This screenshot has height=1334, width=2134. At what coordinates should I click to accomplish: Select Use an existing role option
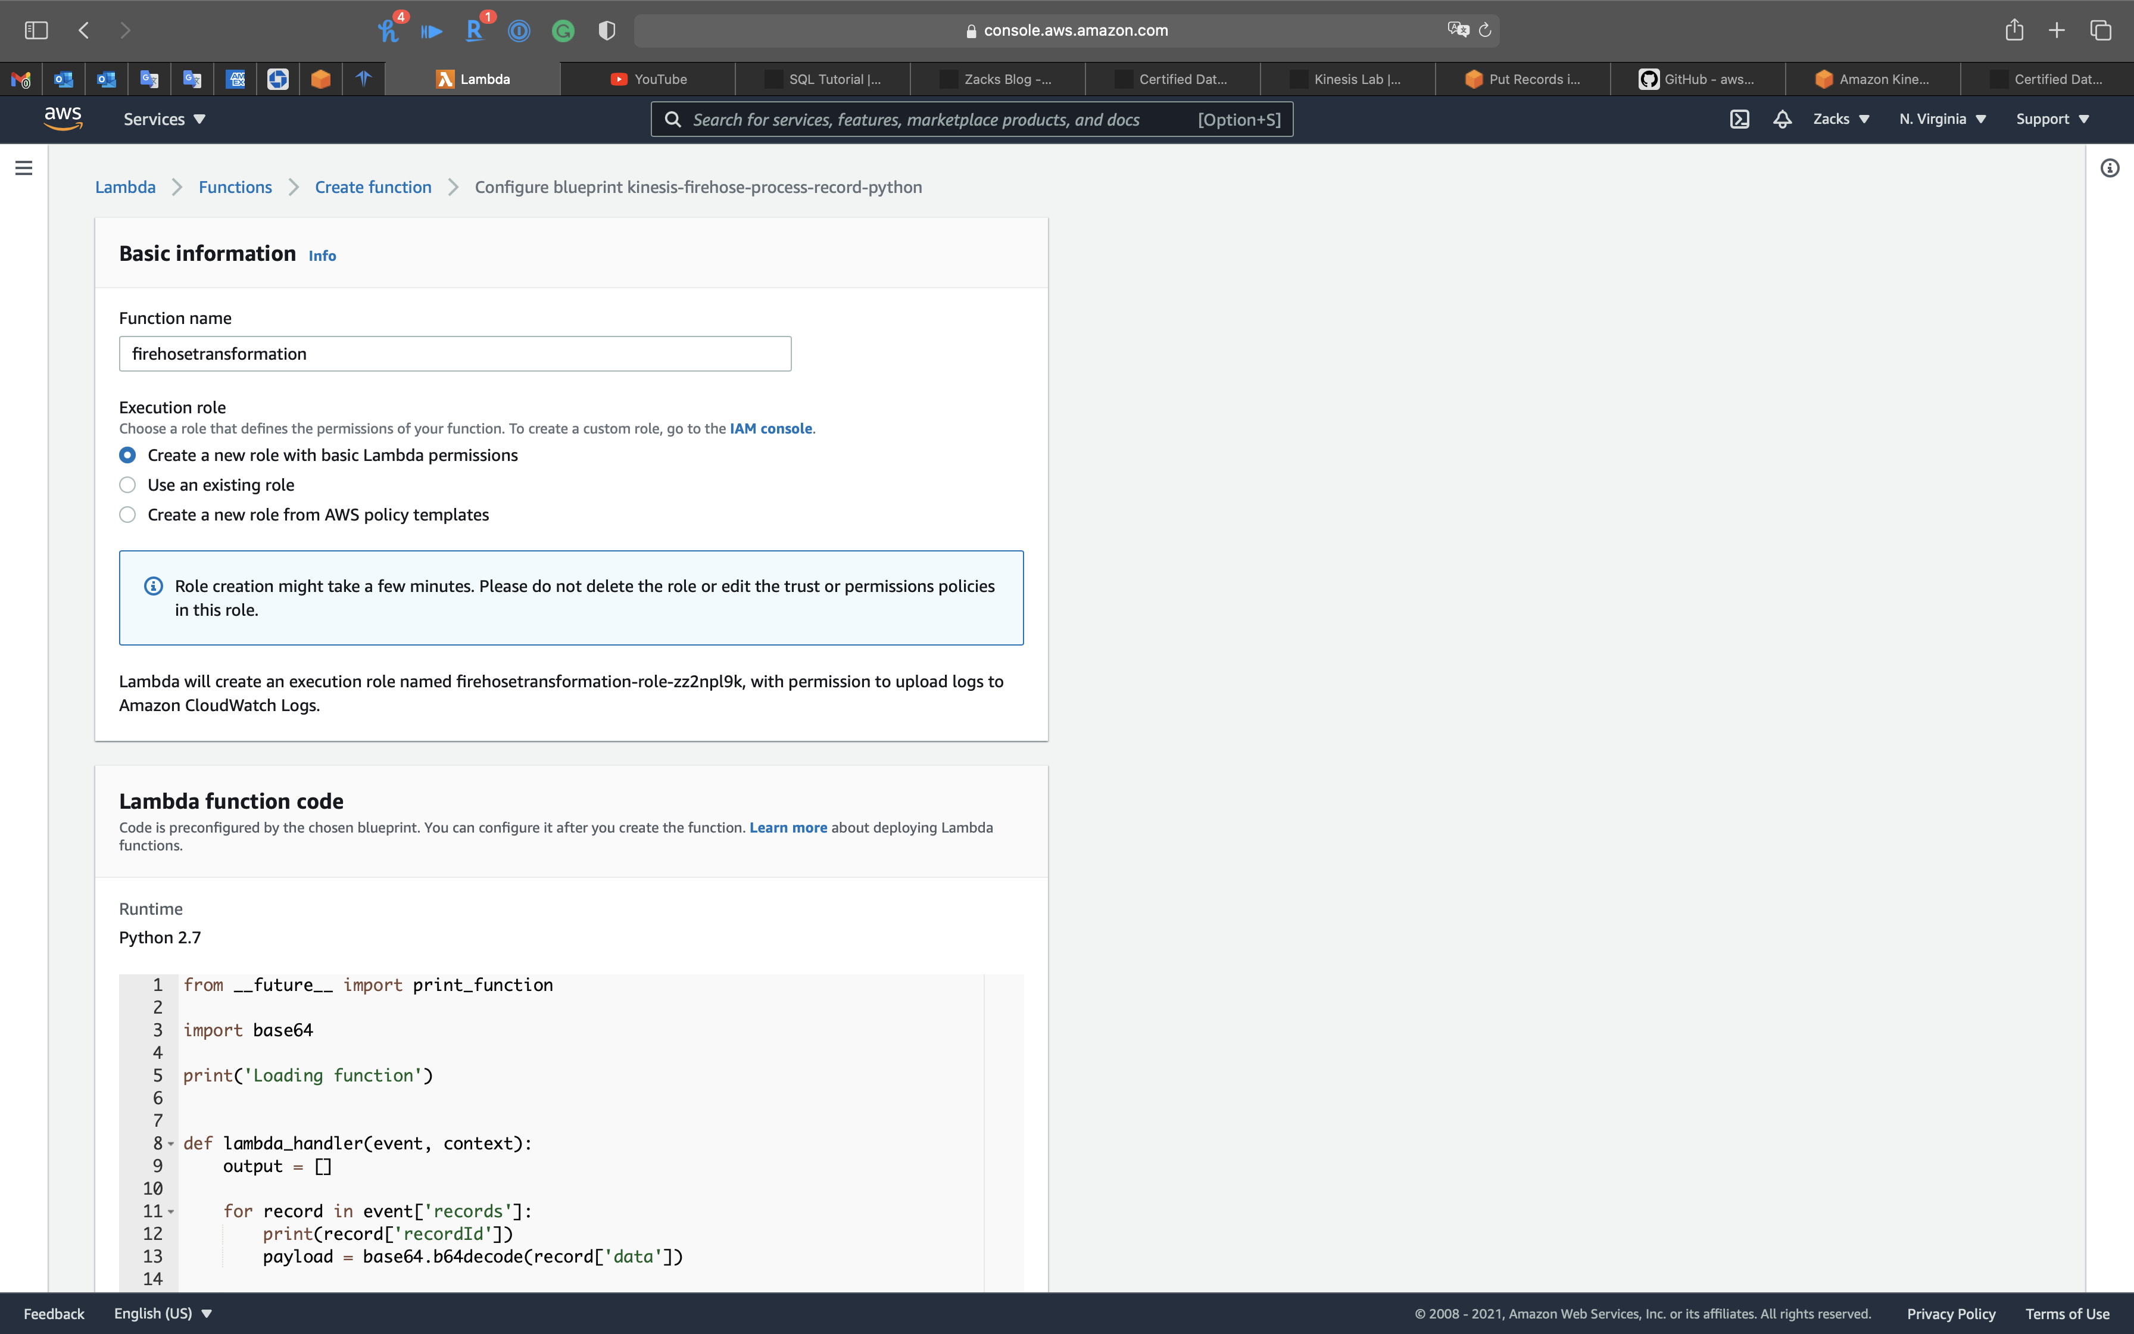128,485
